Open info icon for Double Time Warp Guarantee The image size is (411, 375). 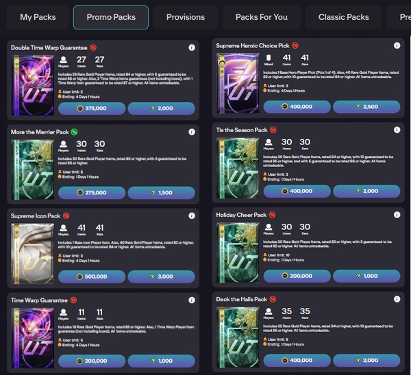tap(192, 48)
